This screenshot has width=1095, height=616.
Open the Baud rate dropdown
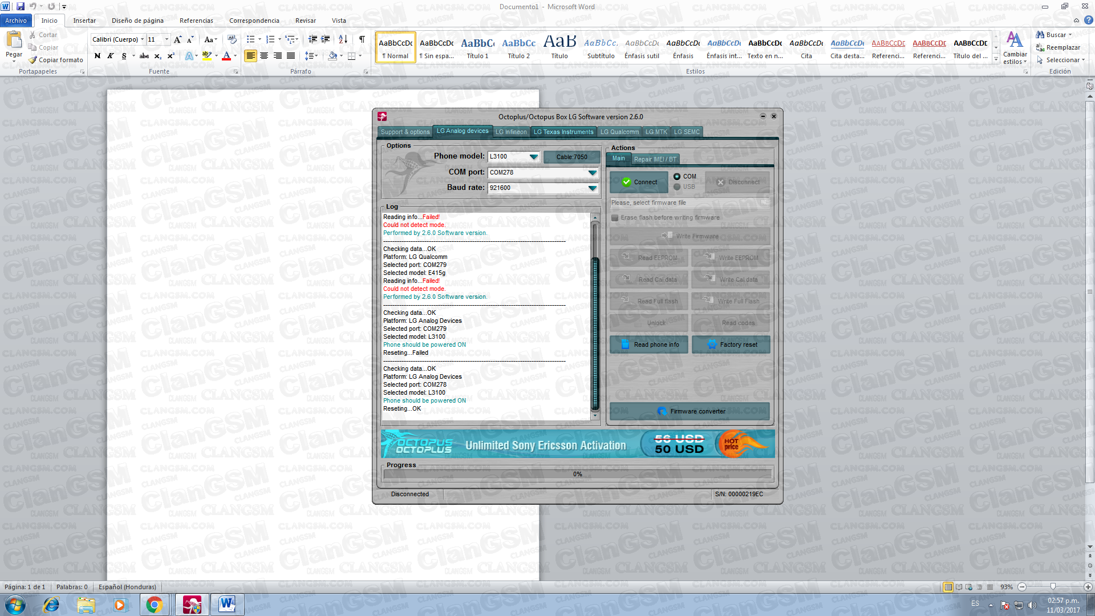(592, 188)
